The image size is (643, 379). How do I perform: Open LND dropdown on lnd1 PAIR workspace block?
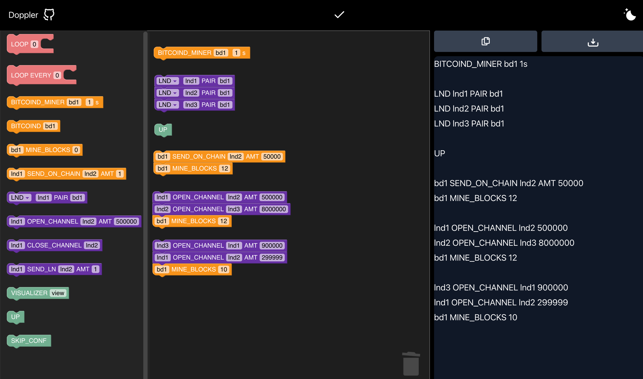tap(168, 81)
